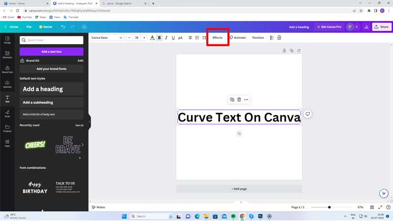Open the Brand Hub sidebar item
Viewport: 393px width, 221px height.
pyautogui.click(x=7, y=69)
